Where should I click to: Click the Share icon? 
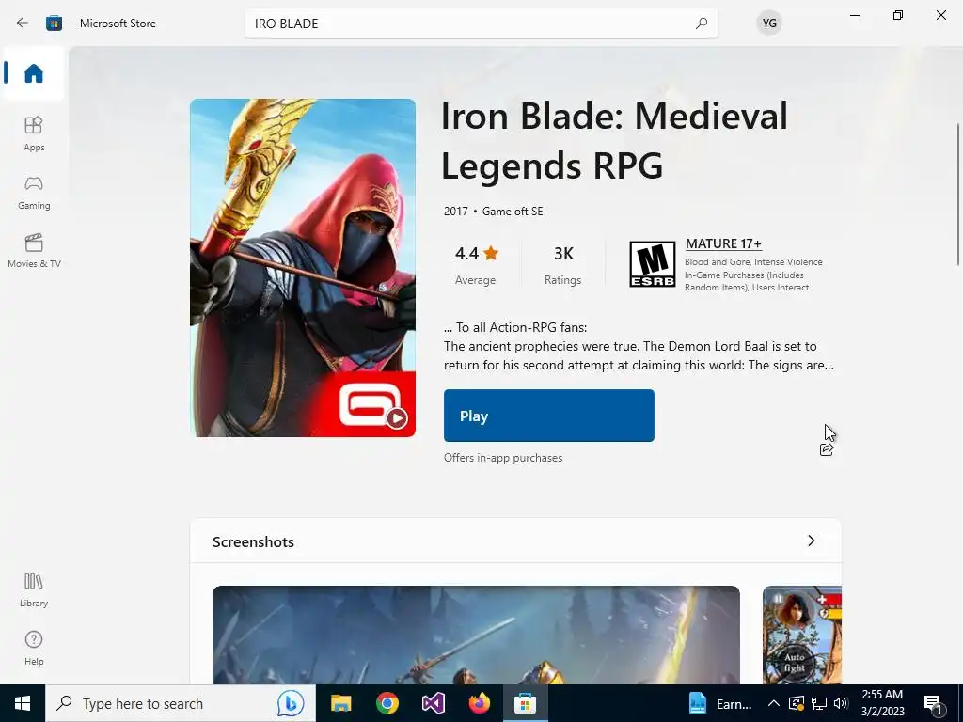pyautogui.click(x=827, y=449)
